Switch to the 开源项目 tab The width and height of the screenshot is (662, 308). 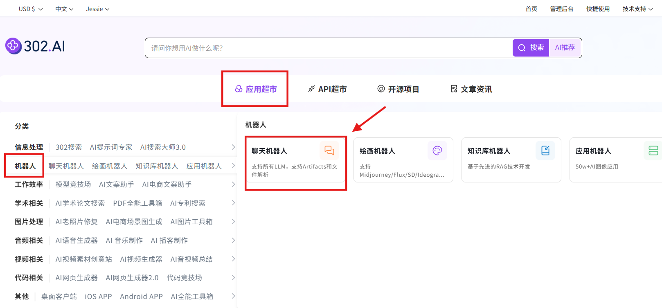(398, 89)
